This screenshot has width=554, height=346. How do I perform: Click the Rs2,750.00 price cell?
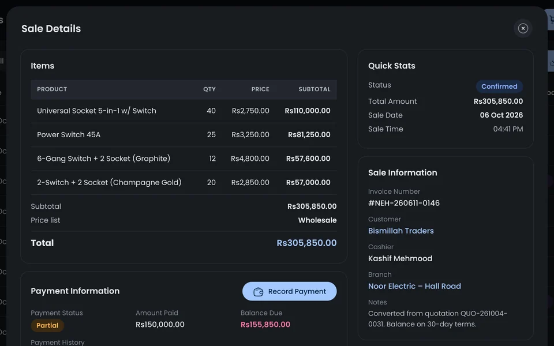click(x=250, y=111)
